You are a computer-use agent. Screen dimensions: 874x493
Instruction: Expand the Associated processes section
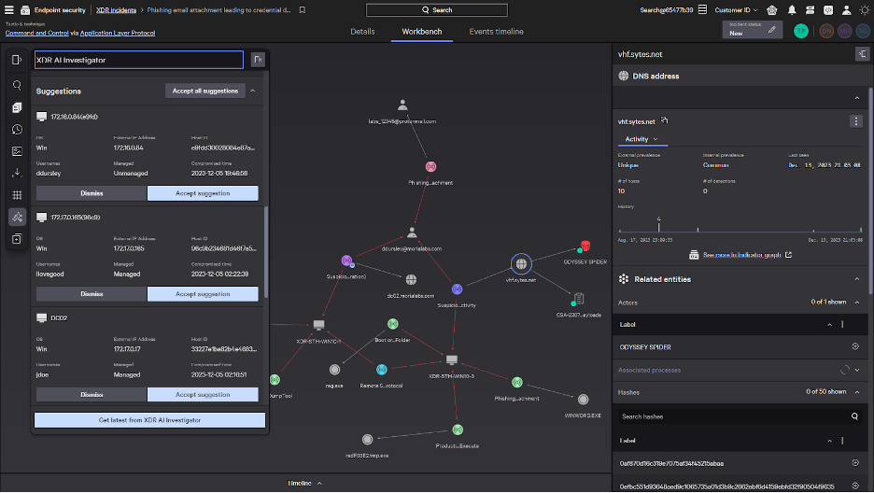tap(856, 370)
